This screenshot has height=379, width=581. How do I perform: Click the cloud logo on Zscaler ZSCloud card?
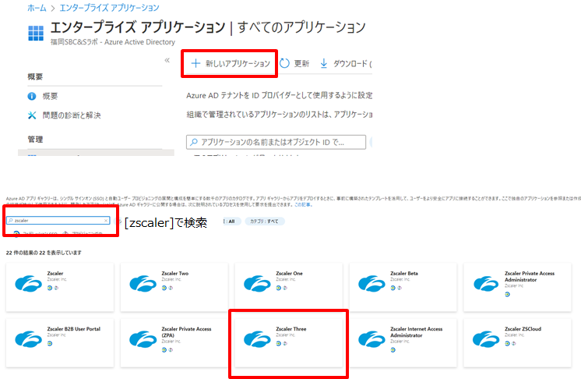click(x=486, y=339)
